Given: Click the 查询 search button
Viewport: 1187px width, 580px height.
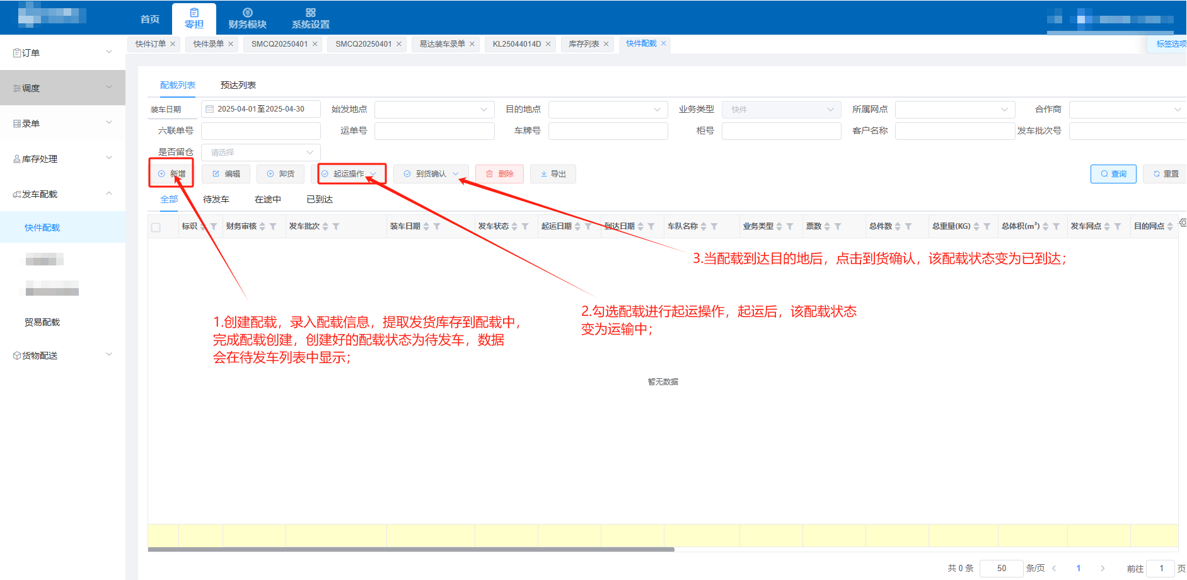Looking at the screenshot, I should tap(1113, 174).
